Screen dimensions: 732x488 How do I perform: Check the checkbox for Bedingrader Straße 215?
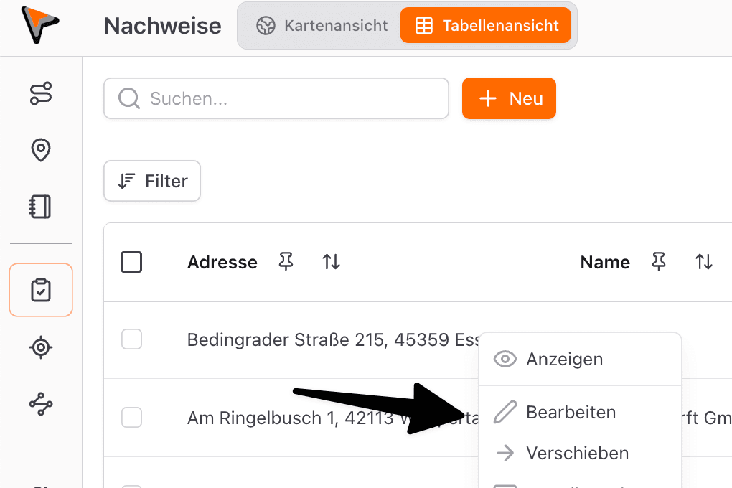[131, 339]
